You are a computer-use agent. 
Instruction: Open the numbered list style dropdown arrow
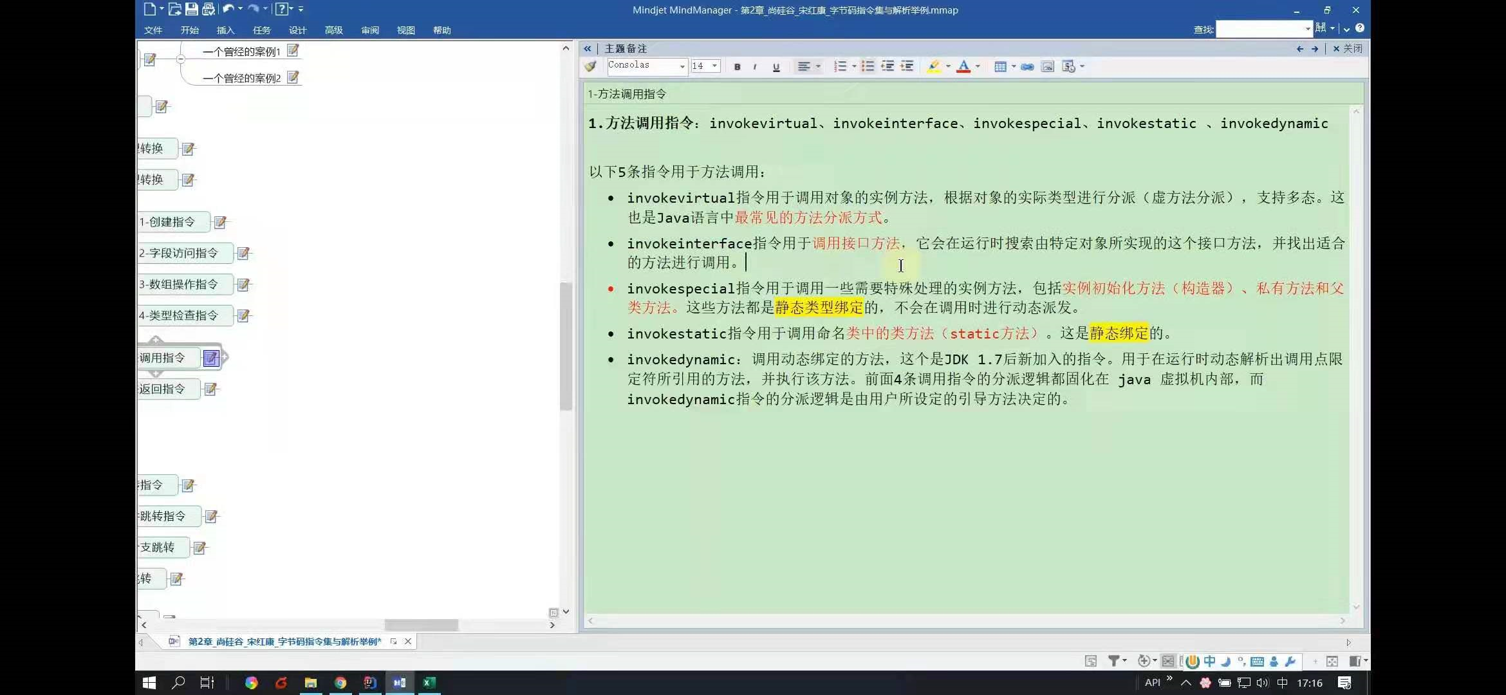854,66
